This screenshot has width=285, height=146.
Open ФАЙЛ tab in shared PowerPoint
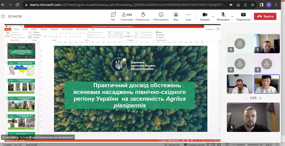(8, 29)
